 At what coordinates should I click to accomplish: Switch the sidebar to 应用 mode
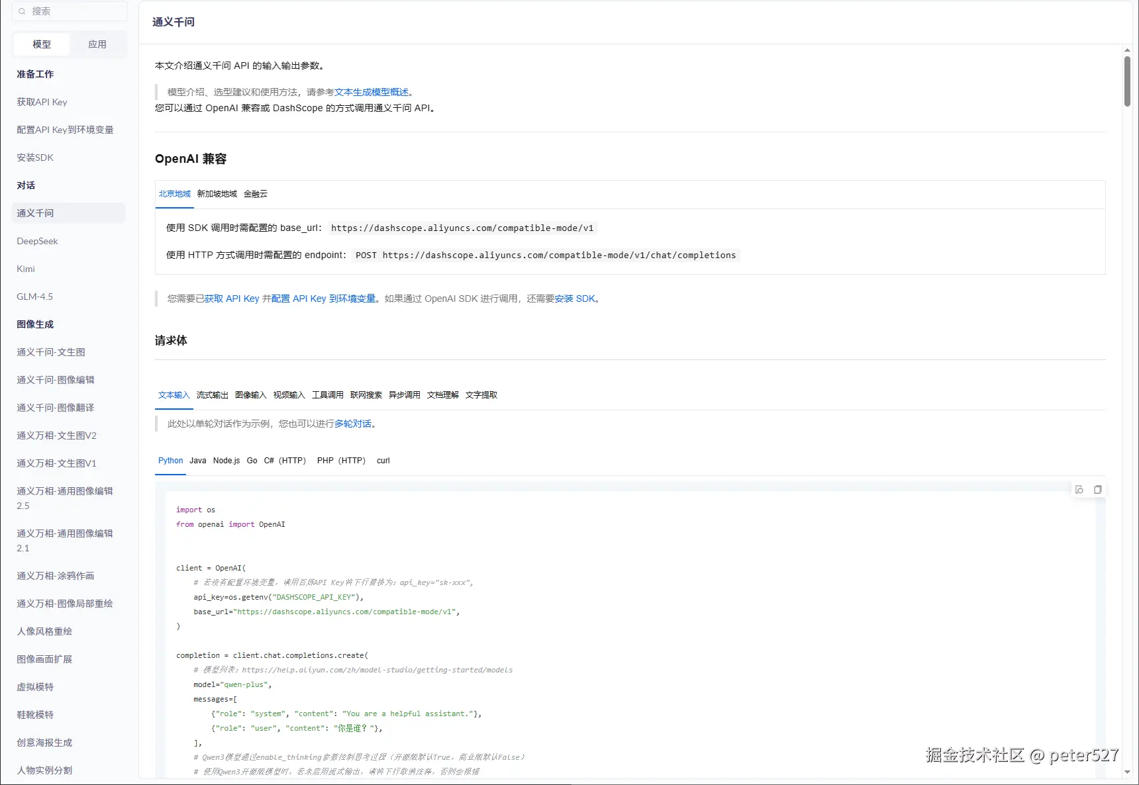coord(97,44)
